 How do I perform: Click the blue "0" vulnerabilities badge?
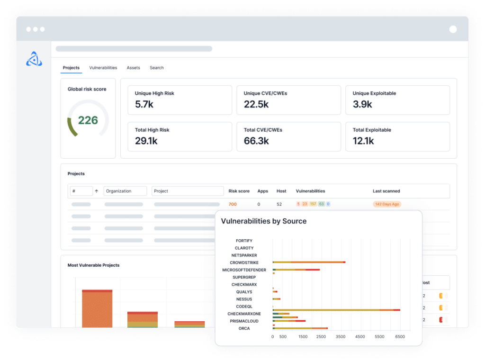click(328, 204)
